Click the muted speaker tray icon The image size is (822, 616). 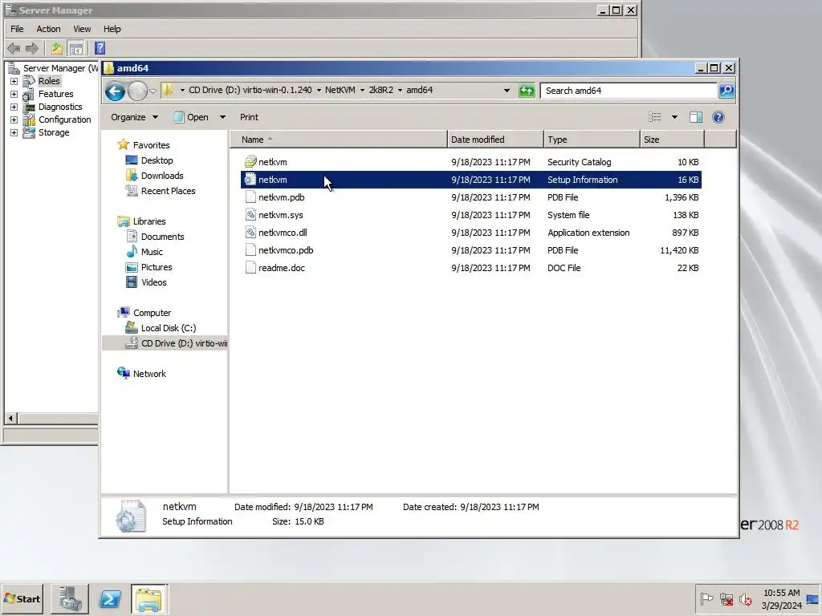[x=745, y=598]
